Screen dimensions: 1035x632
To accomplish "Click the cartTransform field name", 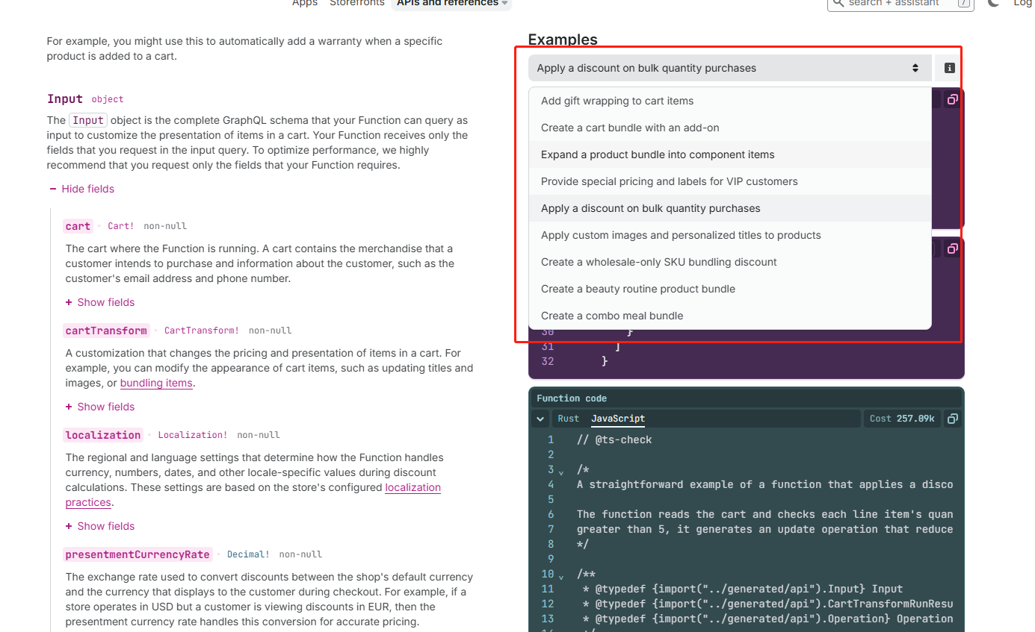I will point(106,331).
